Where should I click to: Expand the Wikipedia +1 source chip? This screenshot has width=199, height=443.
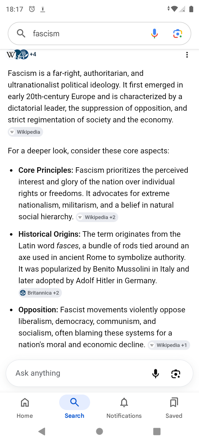[x=169, y=345]
